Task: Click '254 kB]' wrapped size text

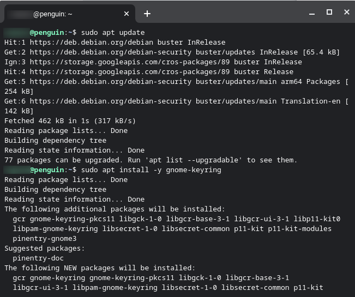Action: coord(19,92)
